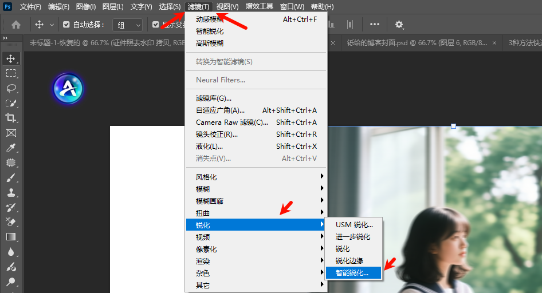Open the tool preset picker arrow

point(52,25)
